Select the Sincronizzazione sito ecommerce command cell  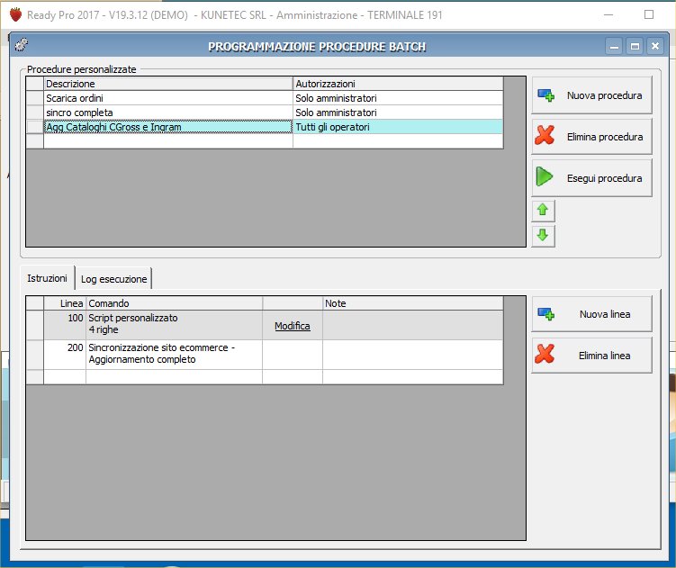[x=174, y=355]
